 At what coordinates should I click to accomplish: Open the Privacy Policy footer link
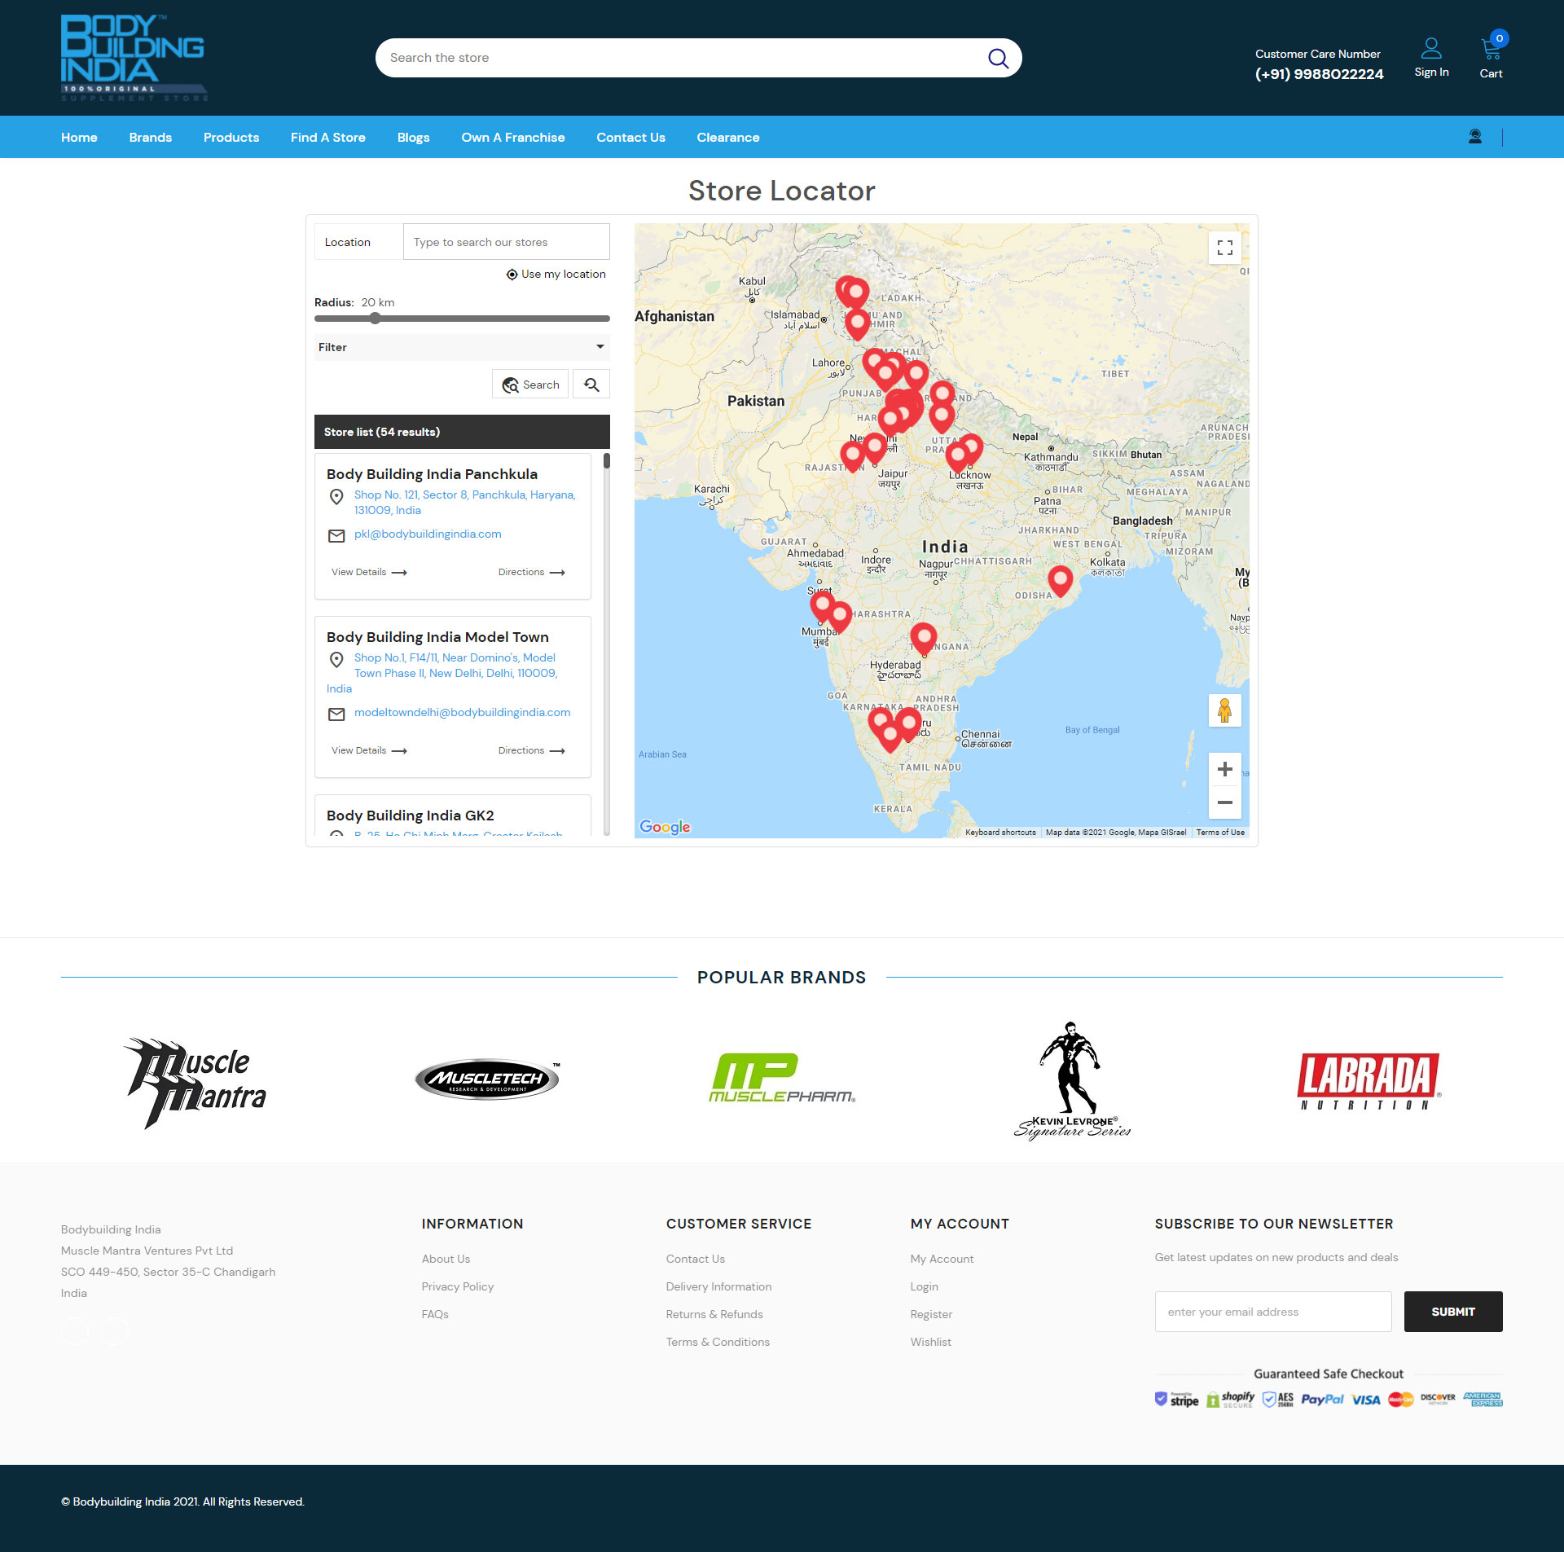pos(458,1286)
